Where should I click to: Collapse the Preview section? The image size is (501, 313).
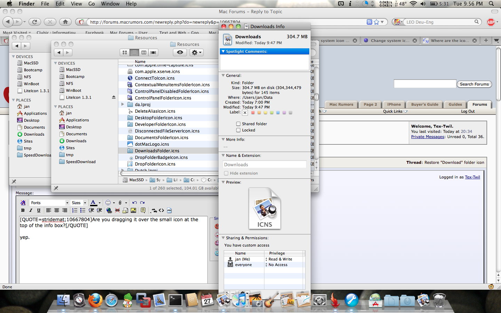tap(223, 182)
